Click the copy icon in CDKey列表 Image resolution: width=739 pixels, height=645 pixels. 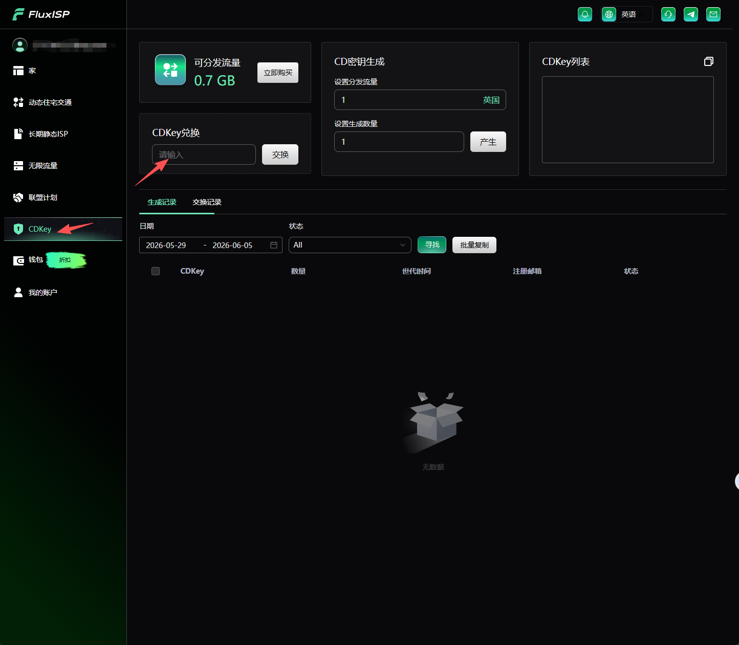pos(709,61)
